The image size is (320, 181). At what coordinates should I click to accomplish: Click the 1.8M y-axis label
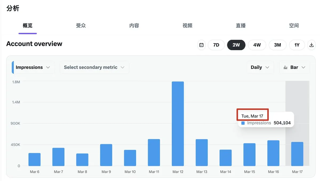pos(16,82)
